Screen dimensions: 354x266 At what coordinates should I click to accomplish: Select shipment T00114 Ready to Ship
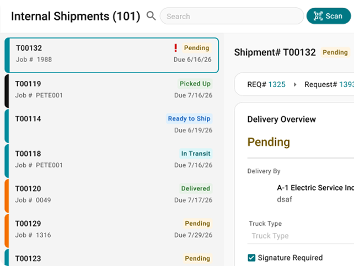[111, 126]
